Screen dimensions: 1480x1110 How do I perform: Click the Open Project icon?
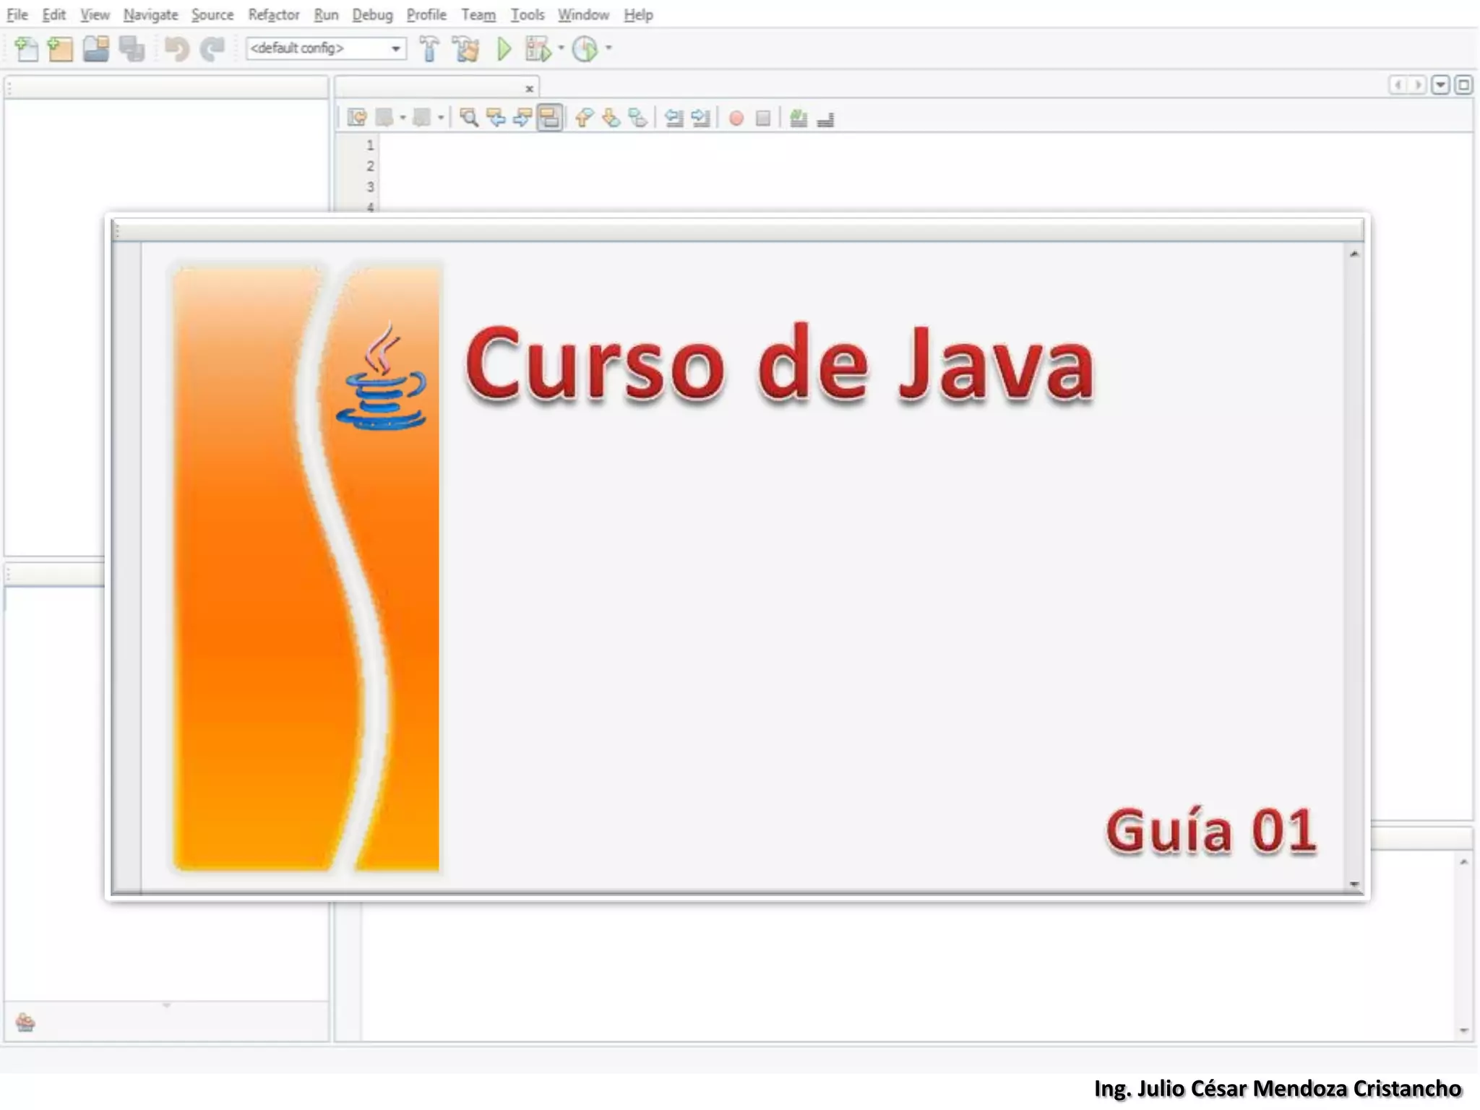[95, 49]
